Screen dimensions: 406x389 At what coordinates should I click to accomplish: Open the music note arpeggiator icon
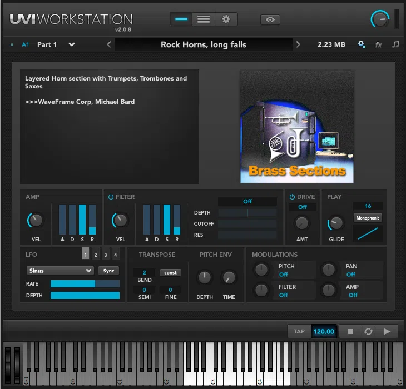click(395, 44)
